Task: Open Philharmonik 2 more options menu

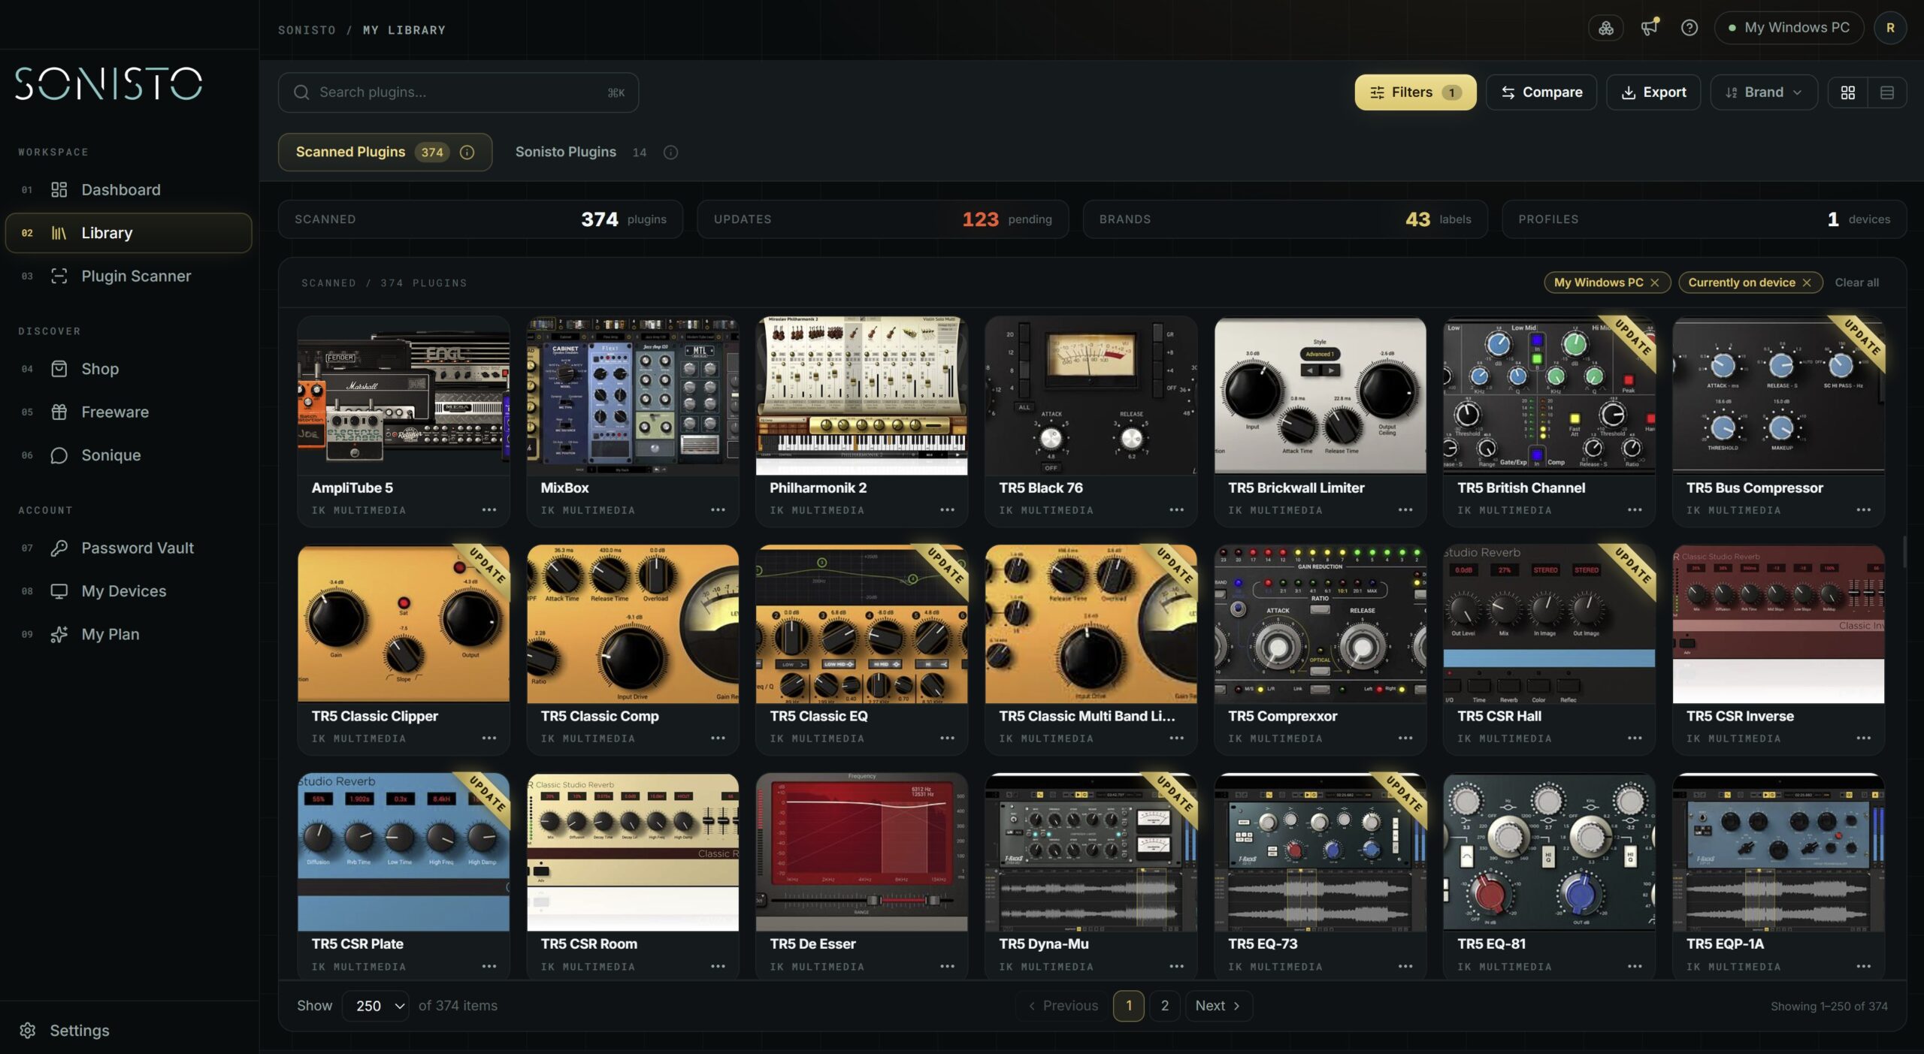Action: [x=947, y=510]
